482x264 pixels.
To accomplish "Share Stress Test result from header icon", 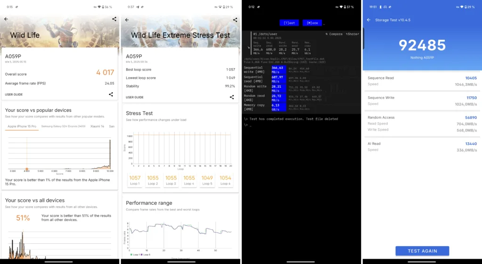I will point(235,20).
